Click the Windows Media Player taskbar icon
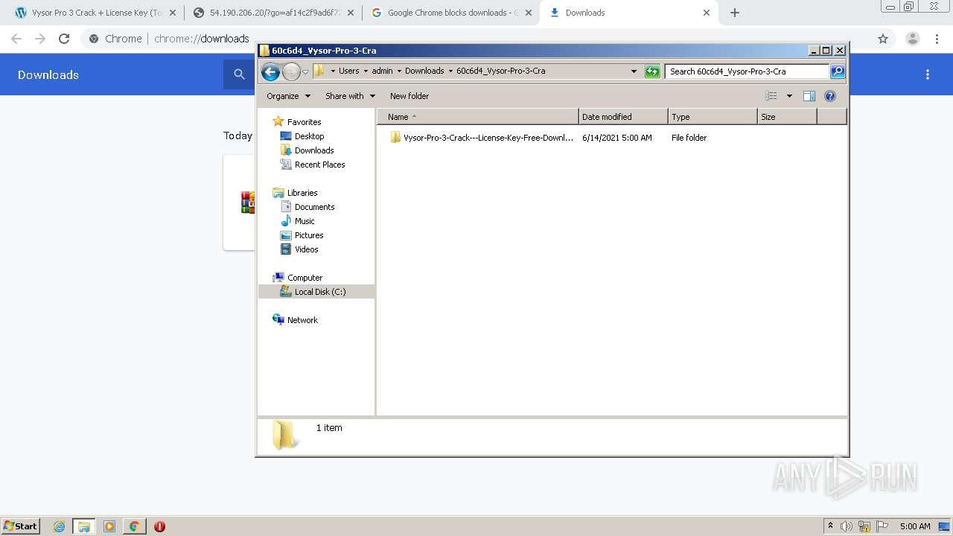The height and width of the screenshot is (536, 953). click(x=109, y=526)
